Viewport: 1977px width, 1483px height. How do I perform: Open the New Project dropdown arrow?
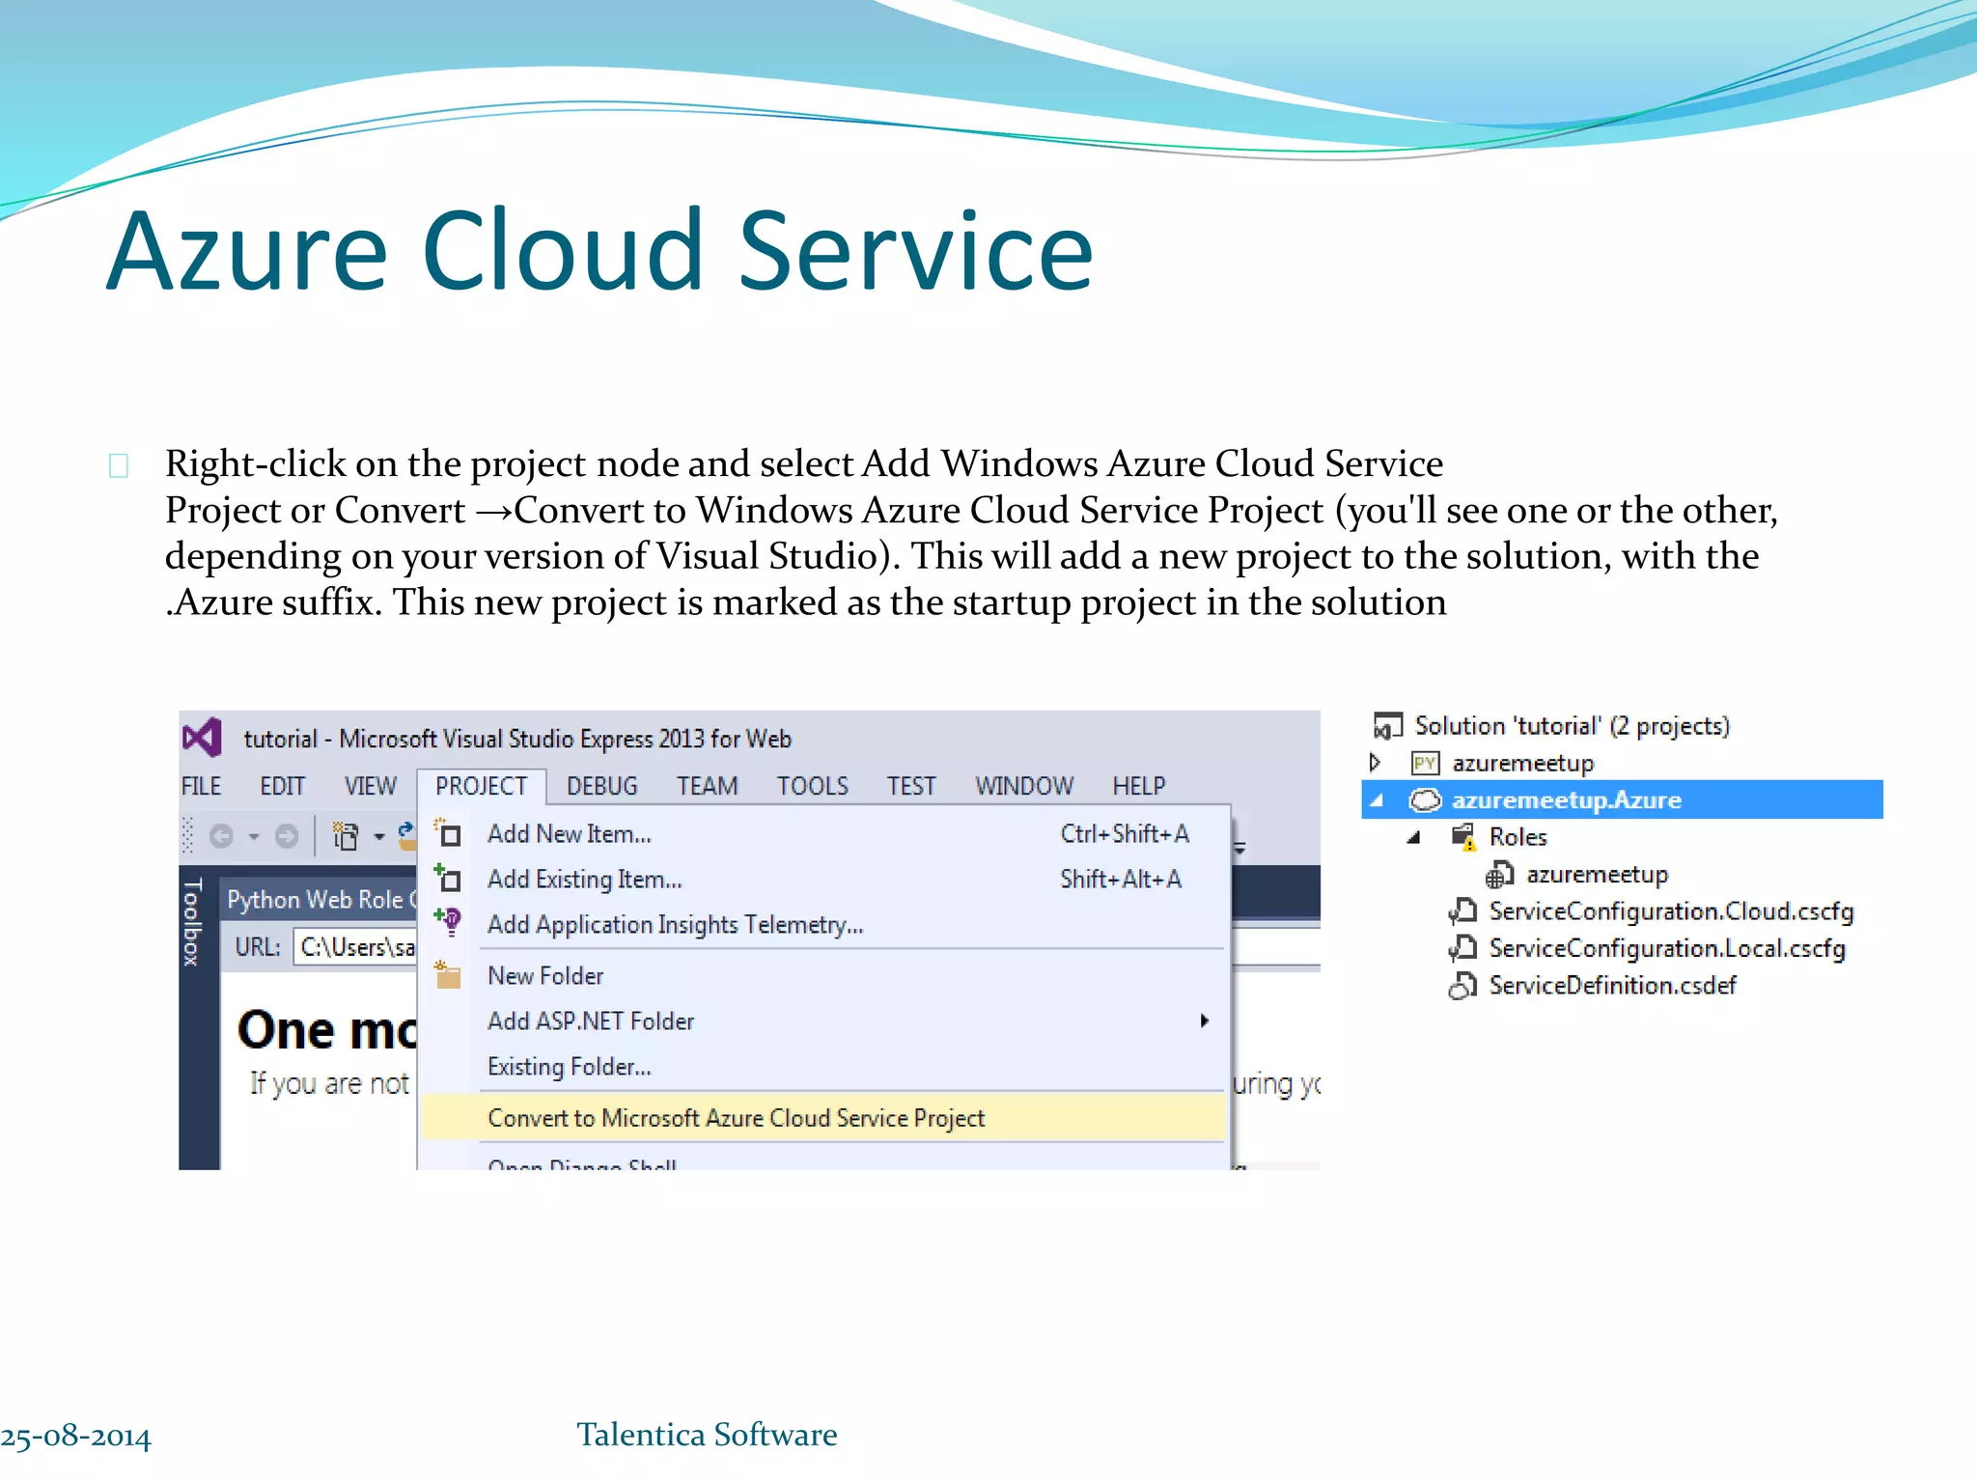[379, 836]
